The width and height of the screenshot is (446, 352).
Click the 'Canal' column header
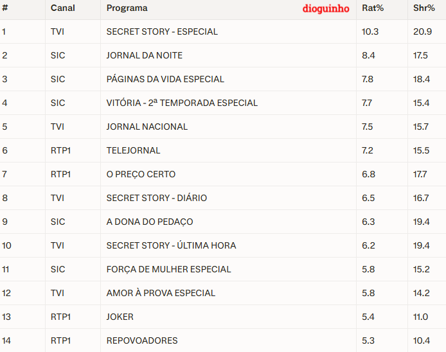[x=62, y=8]
